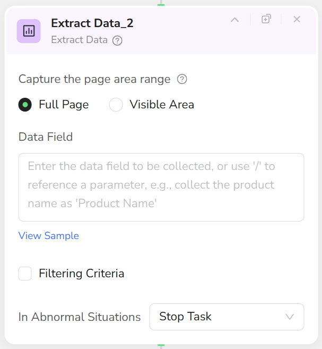Click the green connector above the card
The height and width of the screenshot is (349, 322).
(161, 4)
